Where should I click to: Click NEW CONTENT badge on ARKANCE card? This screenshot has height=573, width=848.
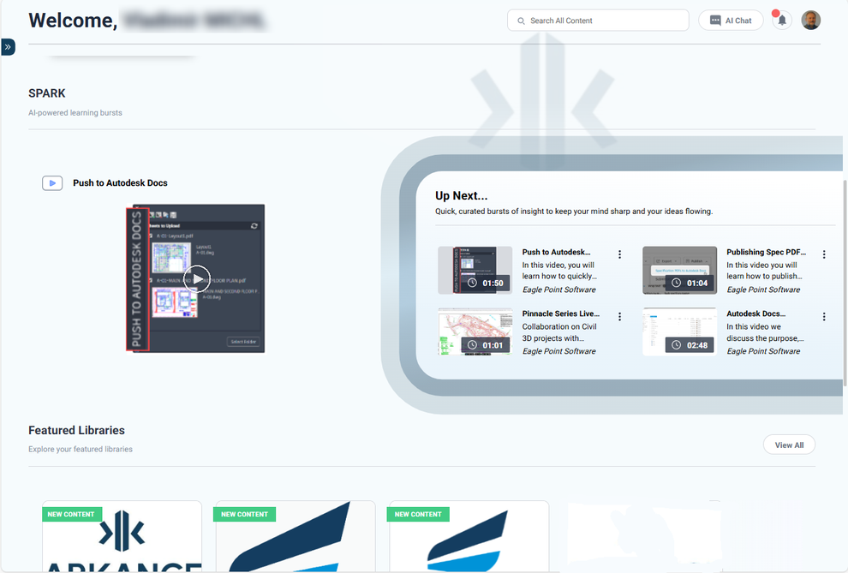[71, 514]
